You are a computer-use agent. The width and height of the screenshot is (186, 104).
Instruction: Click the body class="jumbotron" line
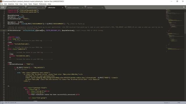pos(17,49)
